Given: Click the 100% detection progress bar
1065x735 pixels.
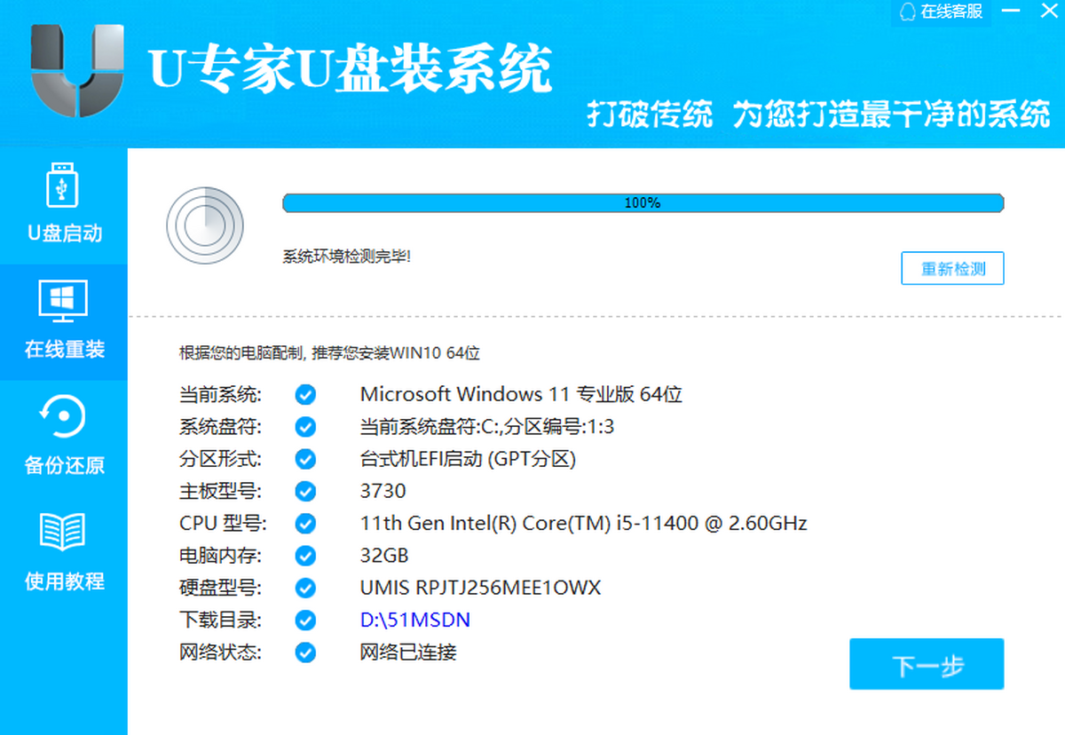Looking at the screenshot, I should [643, 203].
